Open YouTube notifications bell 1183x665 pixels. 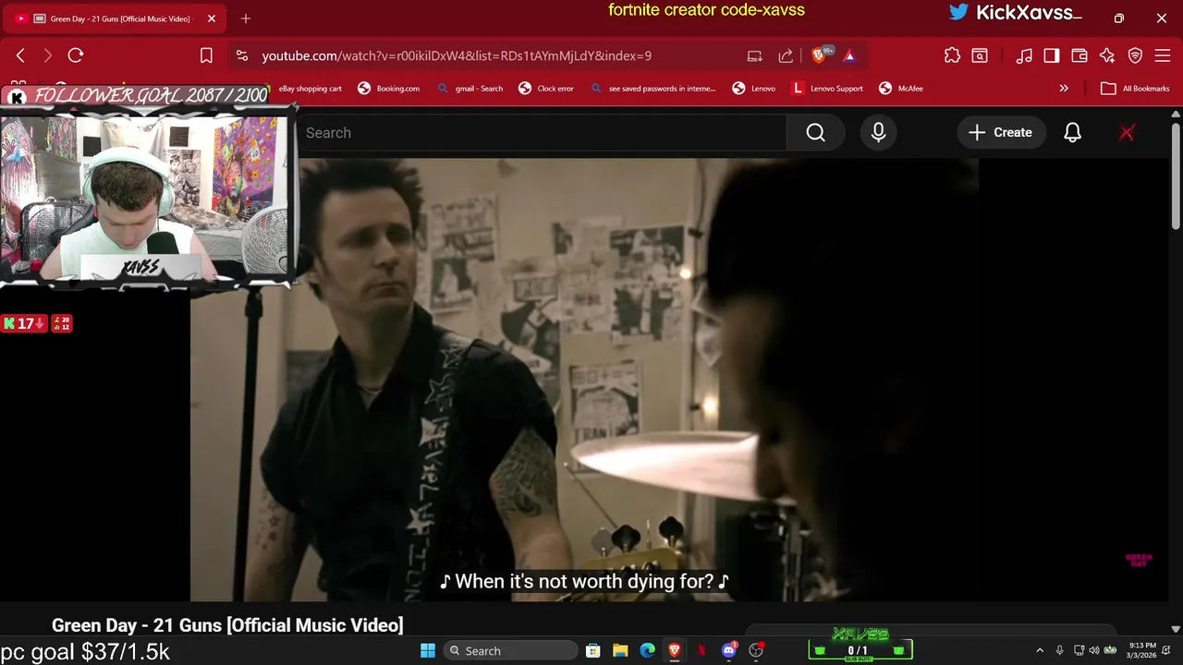point(1072,133)
